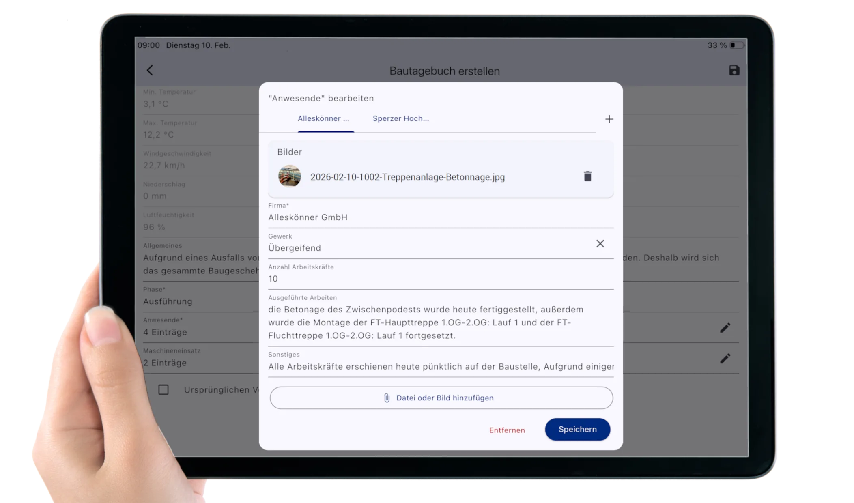
Task: Click into the Ausgeführte Arbeiten text area
Action: 441,320
